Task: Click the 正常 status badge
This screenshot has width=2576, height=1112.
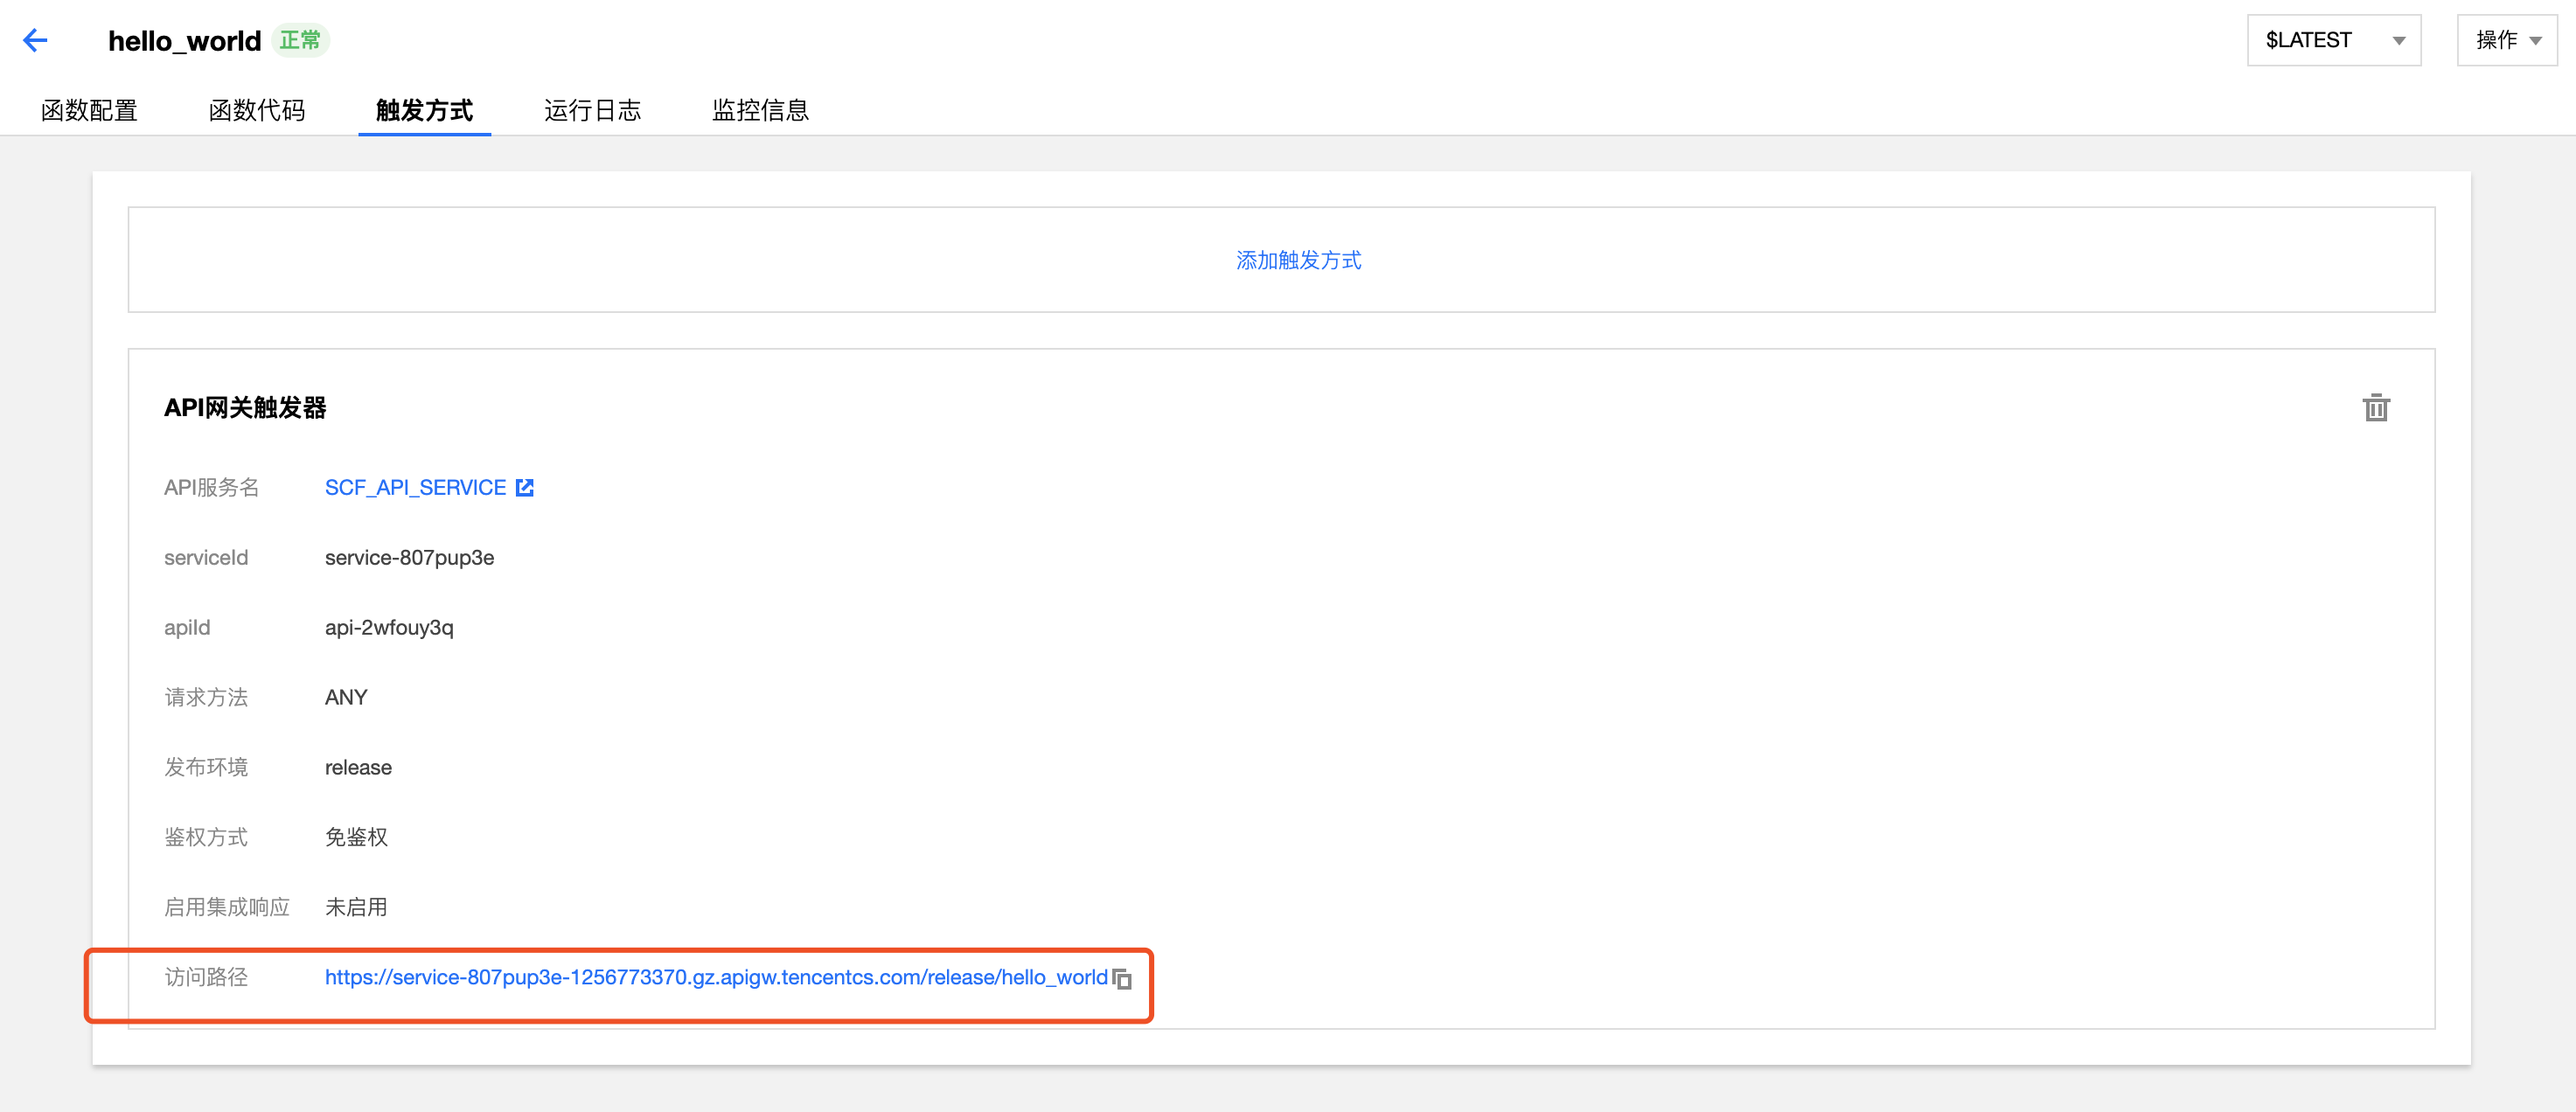Action: pyautogui.click(x=299, y=40)
